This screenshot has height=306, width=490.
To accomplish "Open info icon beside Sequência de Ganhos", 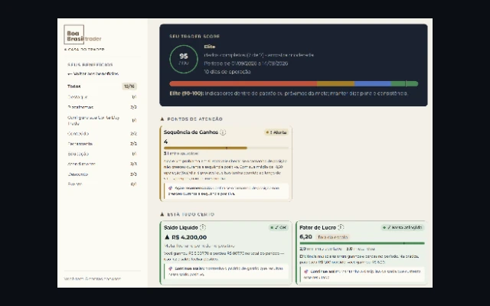I will [x=223, y=132].
